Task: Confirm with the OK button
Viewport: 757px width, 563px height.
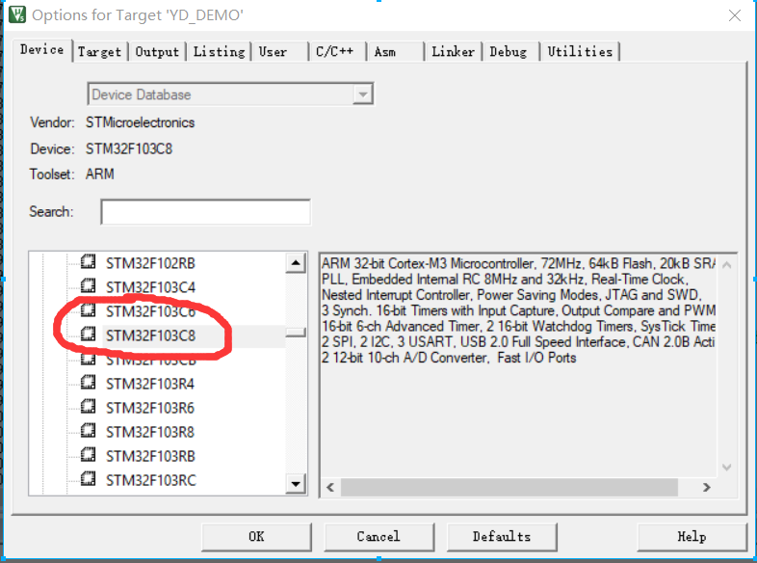Action: click(x=256, y=537)
